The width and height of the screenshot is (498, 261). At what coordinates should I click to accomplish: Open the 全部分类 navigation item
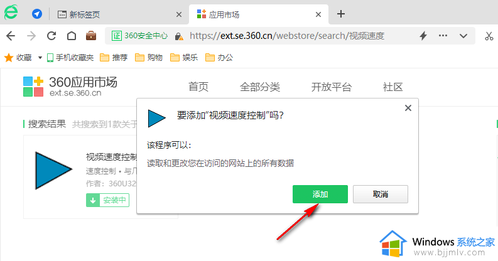[260, 87]
